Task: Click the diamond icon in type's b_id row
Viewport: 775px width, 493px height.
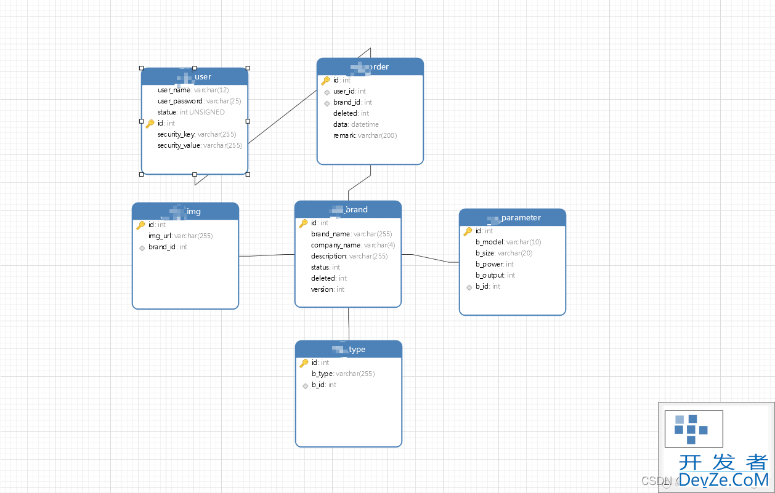Action: pos(305,385)
